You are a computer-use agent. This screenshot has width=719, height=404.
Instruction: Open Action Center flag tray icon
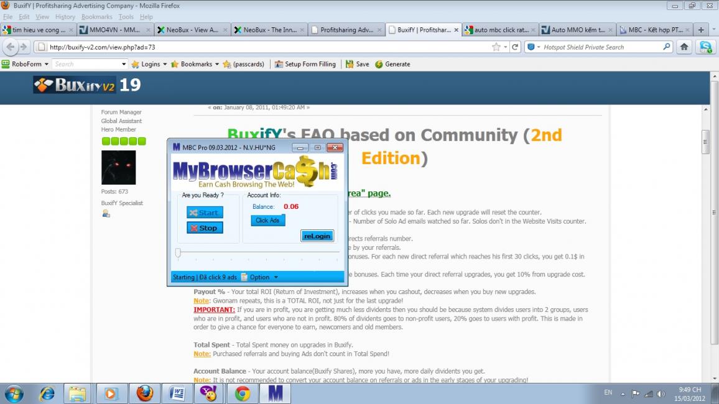click(636, 393)
